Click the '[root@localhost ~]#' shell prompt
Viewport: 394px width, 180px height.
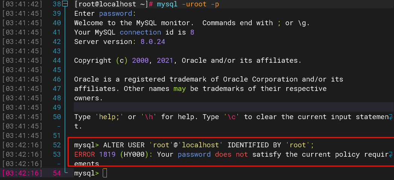114,4
